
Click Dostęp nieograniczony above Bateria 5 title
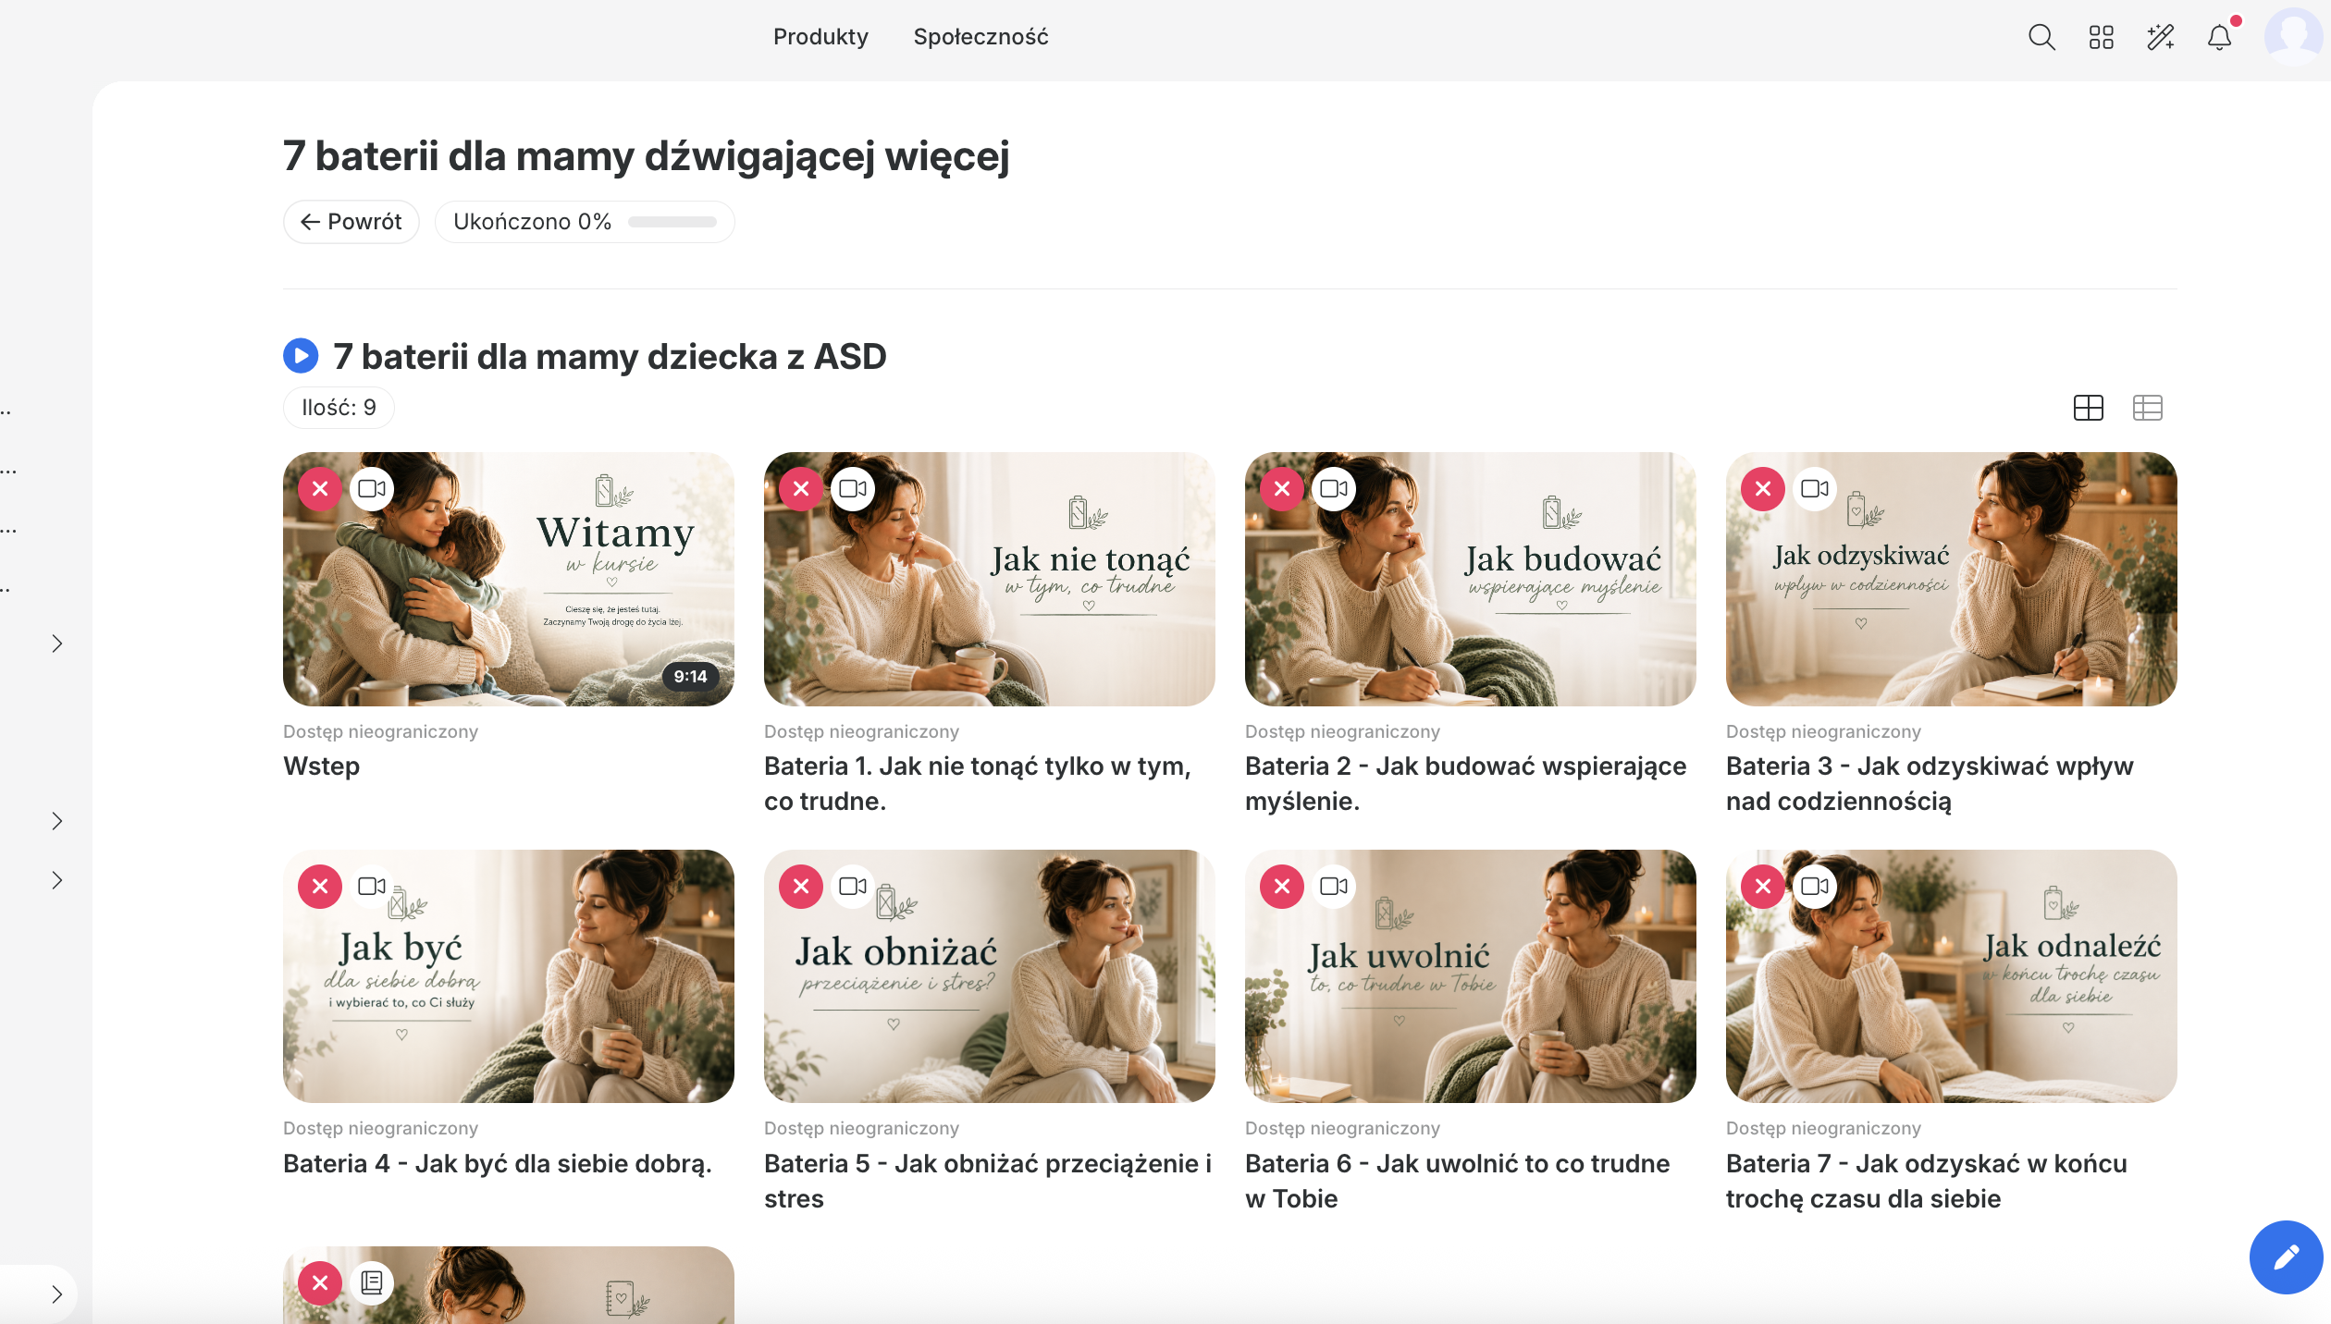pos(861,1128)
